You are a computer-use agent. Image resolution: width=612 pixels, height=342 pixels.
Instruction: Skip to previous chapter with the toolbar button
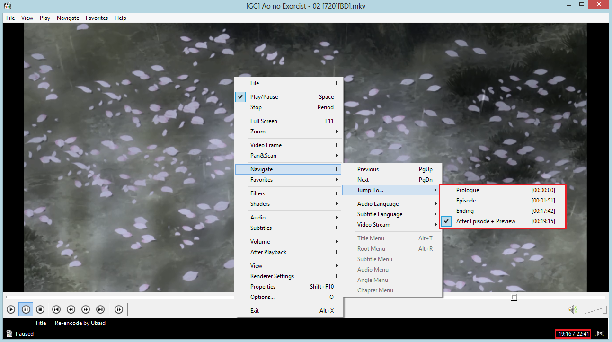pos(56,309)
